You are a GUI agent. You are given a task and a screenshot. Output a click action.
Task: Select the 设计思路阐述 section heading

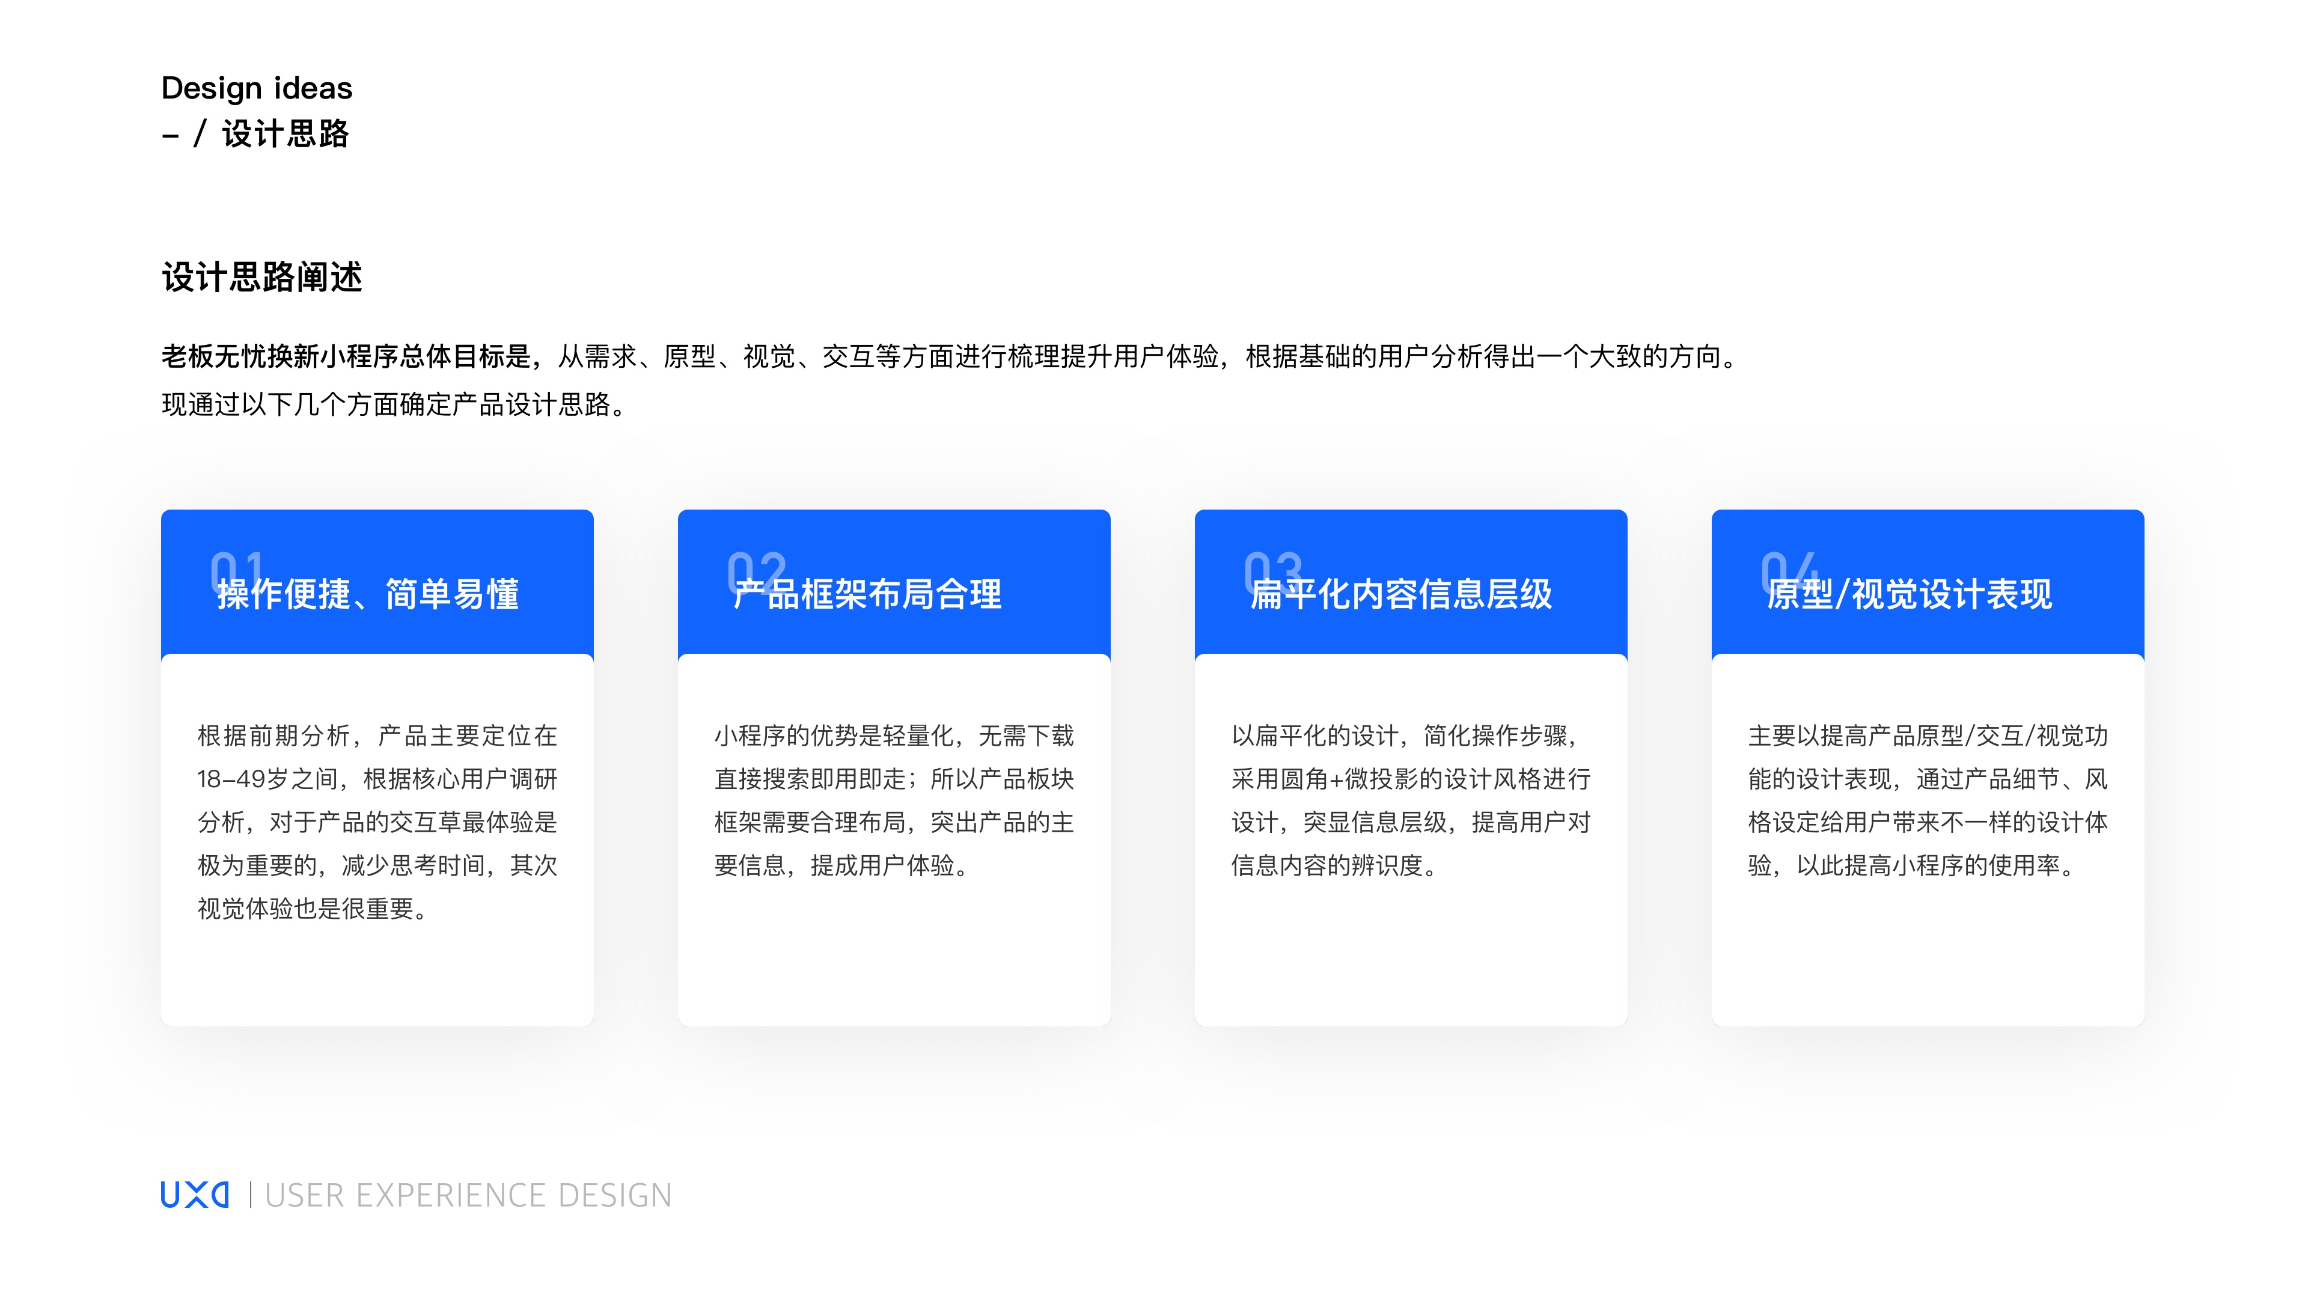[261, 277]
